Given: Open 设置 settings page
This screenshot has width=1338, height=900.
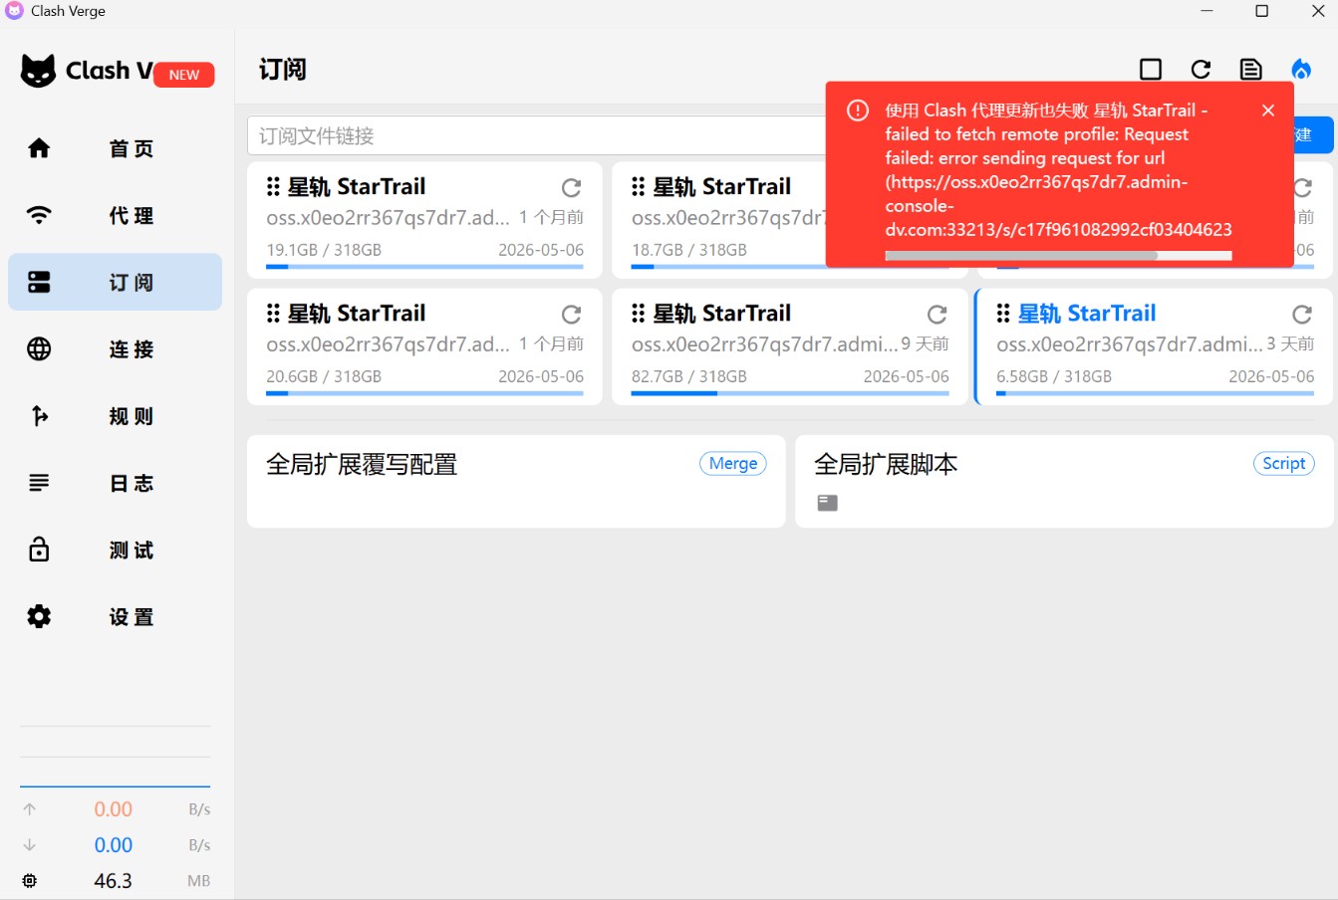Looking at the screenshot, I should coord(115,617).
